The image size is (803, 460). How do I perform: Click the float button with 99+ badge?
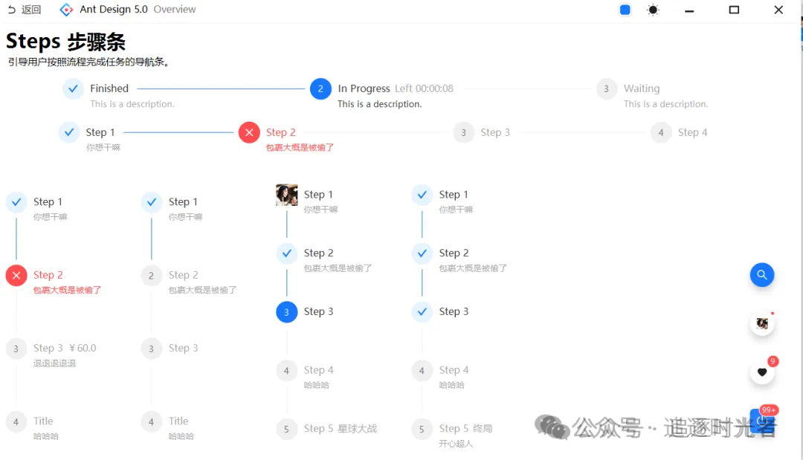tap(762, 421)
